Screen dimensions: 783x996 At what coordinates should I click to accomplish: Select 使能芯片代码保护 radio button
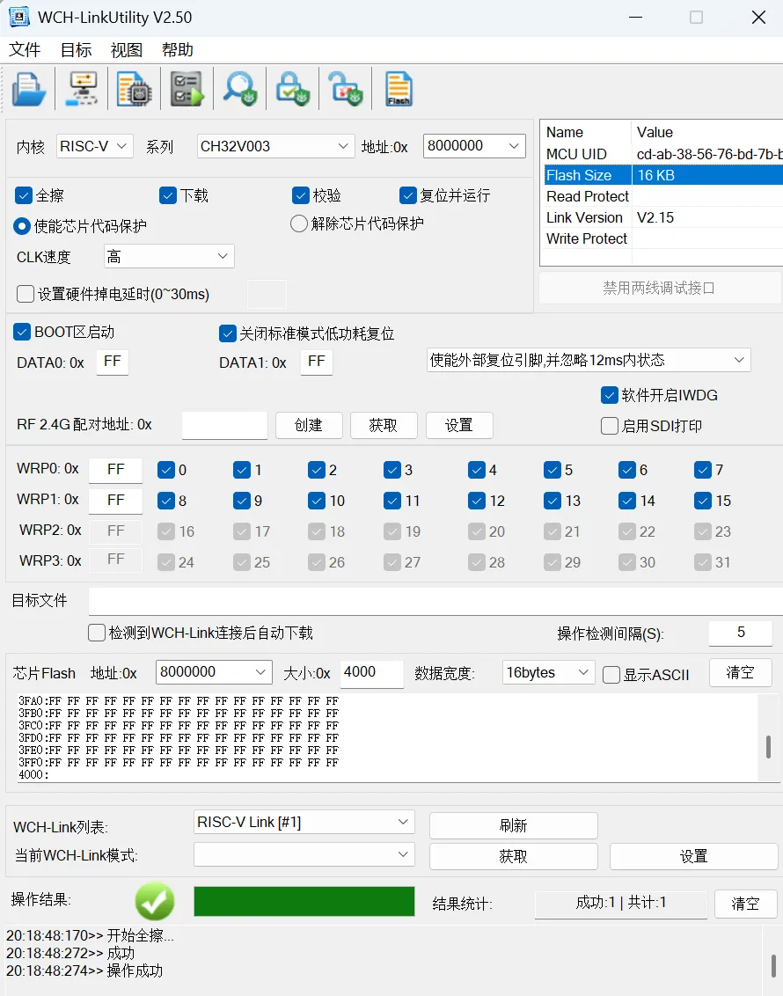(22, 225)
